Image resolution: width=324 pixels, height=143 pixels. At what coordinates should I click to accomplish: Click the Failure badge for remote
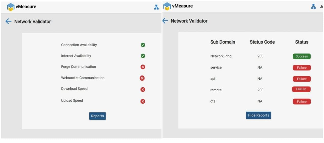pyautogui.click(x=301, y=89)
